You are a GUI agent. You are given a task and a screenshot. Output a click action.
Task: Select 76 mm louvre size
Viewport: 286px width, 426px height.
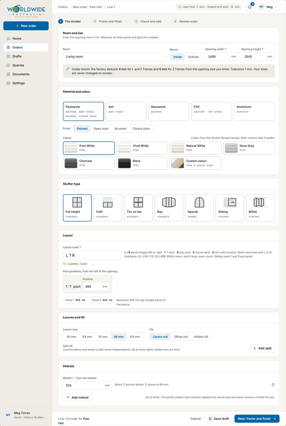103,337
